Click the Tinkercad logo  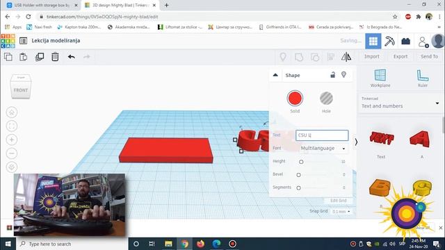click(x=8, y=41)
